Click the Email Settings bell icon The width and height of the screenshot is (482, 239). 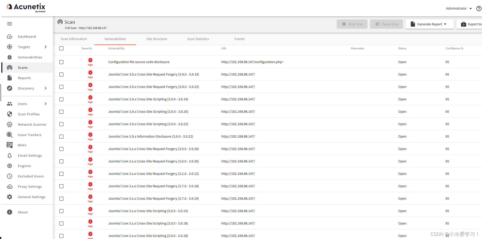[x=10, y=155]
